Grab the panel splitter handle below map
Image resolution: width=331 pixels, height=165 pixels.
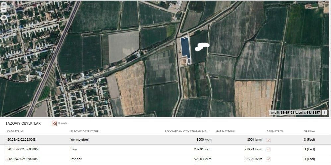coord(198,117)
